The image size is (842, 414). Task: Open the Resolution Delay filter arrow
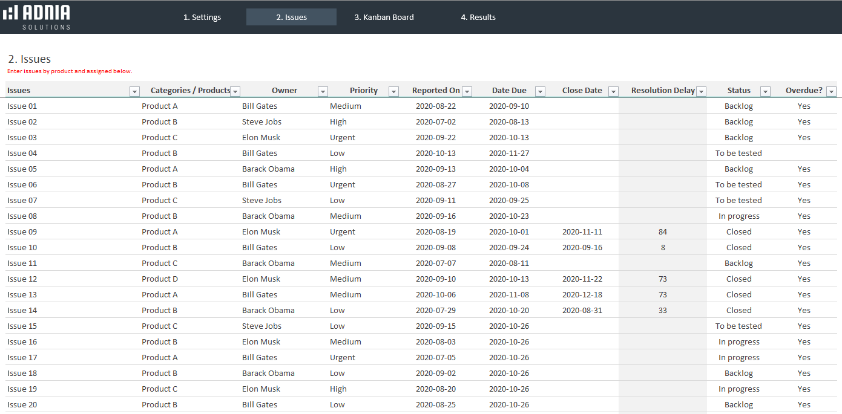(701, 91)
